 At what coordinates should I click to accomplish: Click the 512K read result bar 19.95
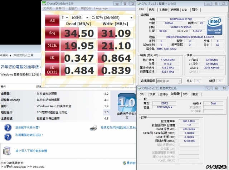(x=78, y=45)
